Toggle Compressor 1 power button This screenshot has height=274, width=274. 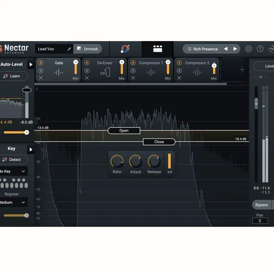[133, 63]
